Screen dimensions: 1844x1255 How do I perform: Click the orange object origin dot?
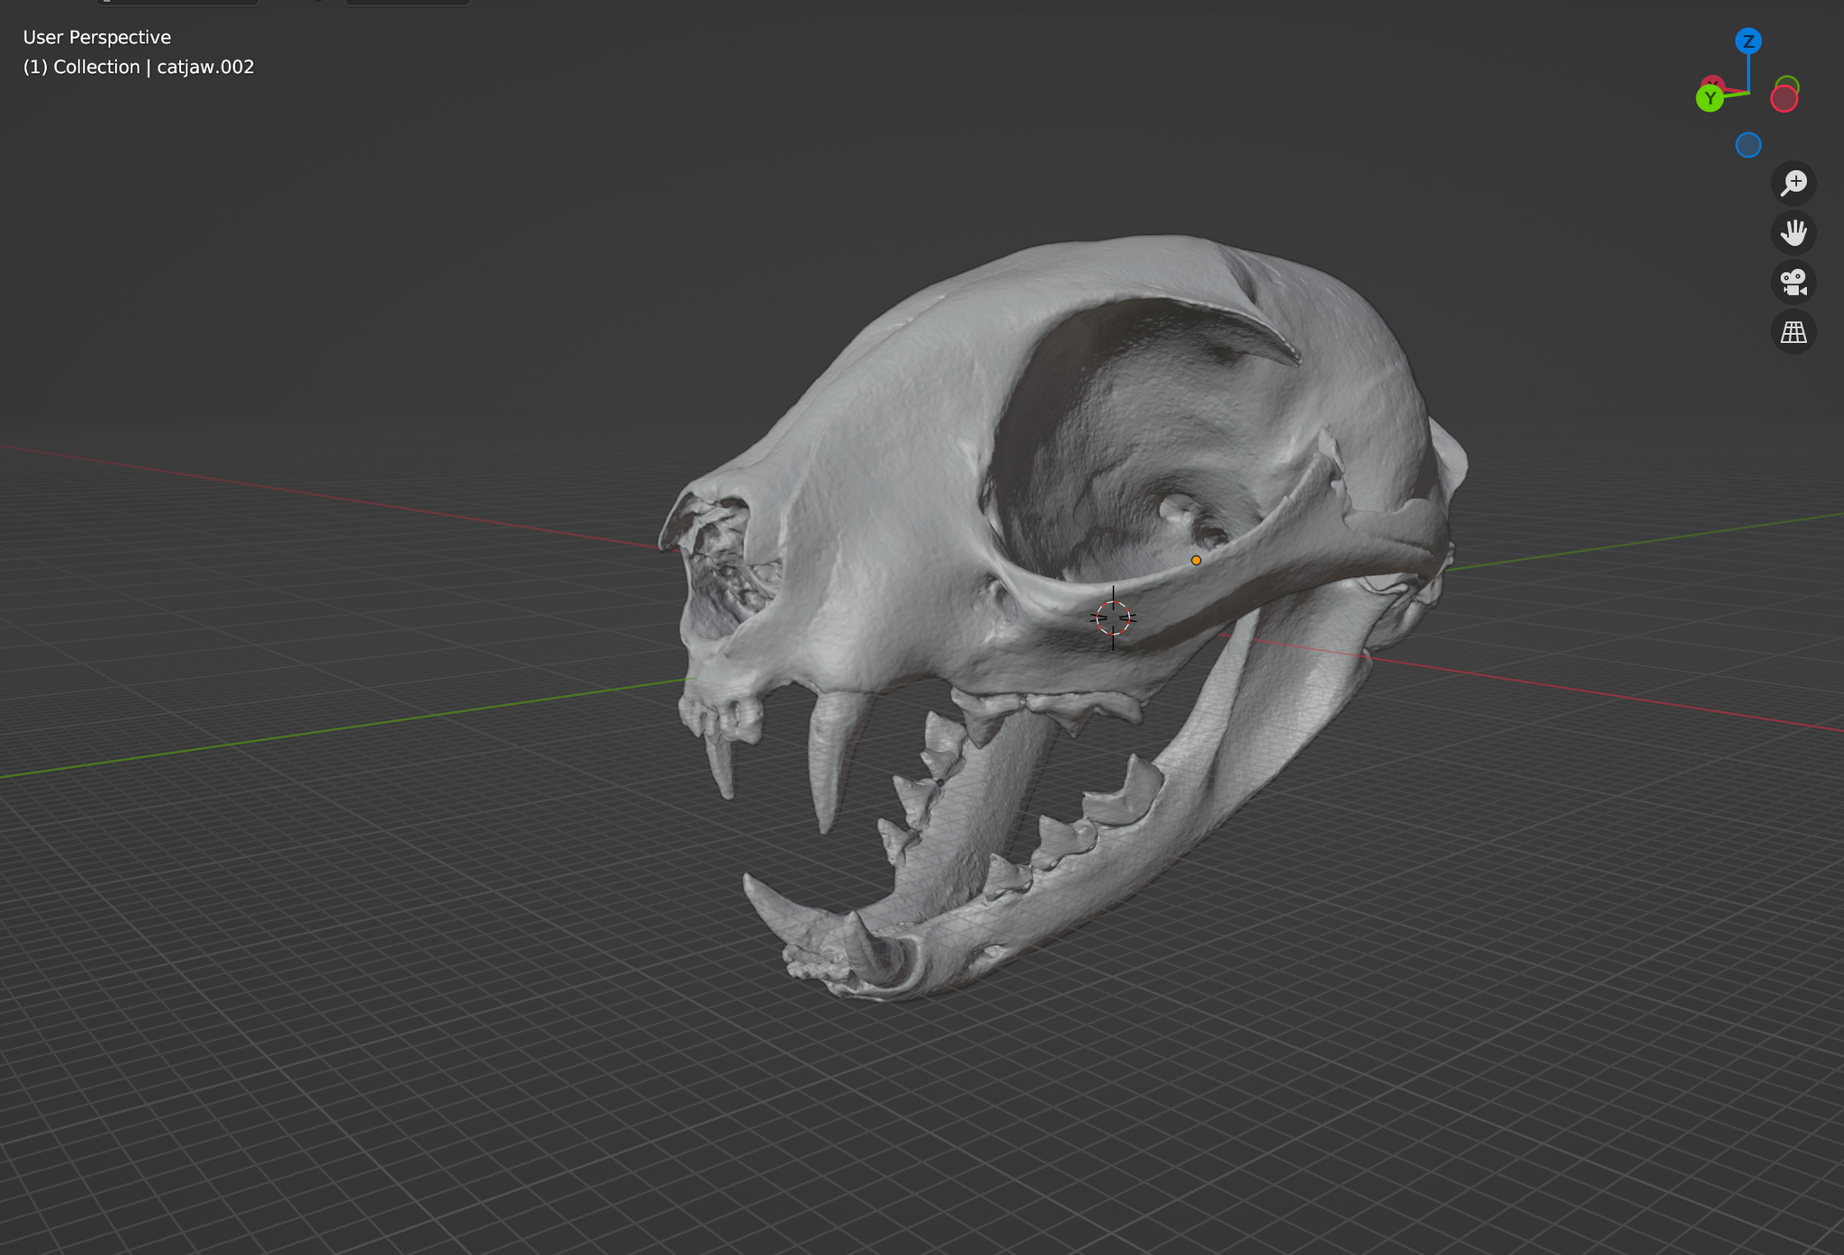(1196, 560)
